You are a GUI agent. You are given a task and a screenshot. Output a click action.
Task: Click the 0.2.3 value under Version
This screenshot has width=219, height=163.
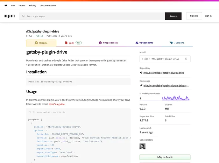pos(143,109)
